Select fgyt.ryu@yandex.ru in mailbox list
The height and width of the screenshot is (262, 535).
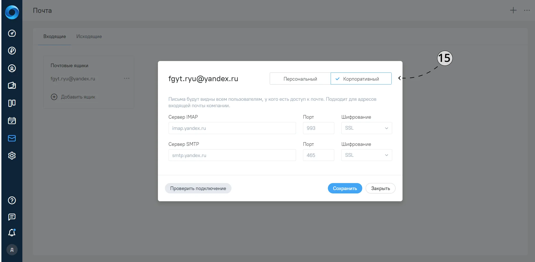(73, 79)
